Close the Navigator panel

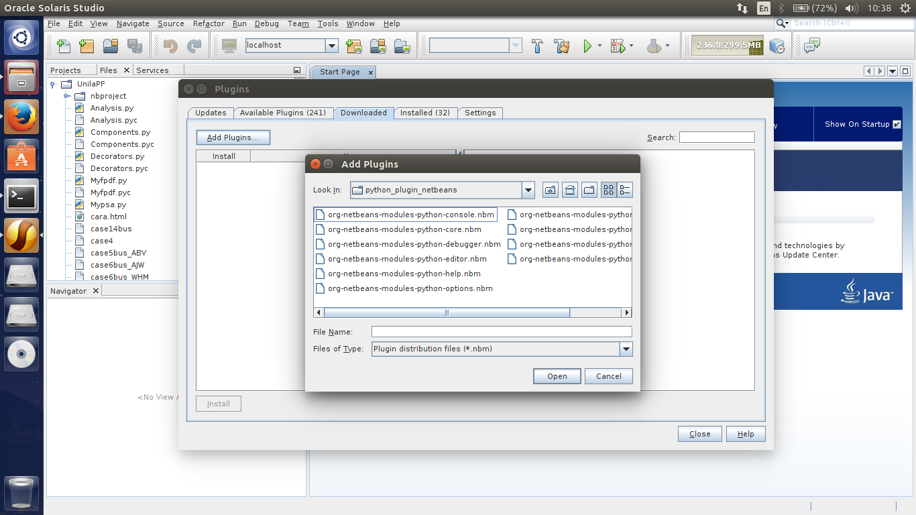(96, 291)
